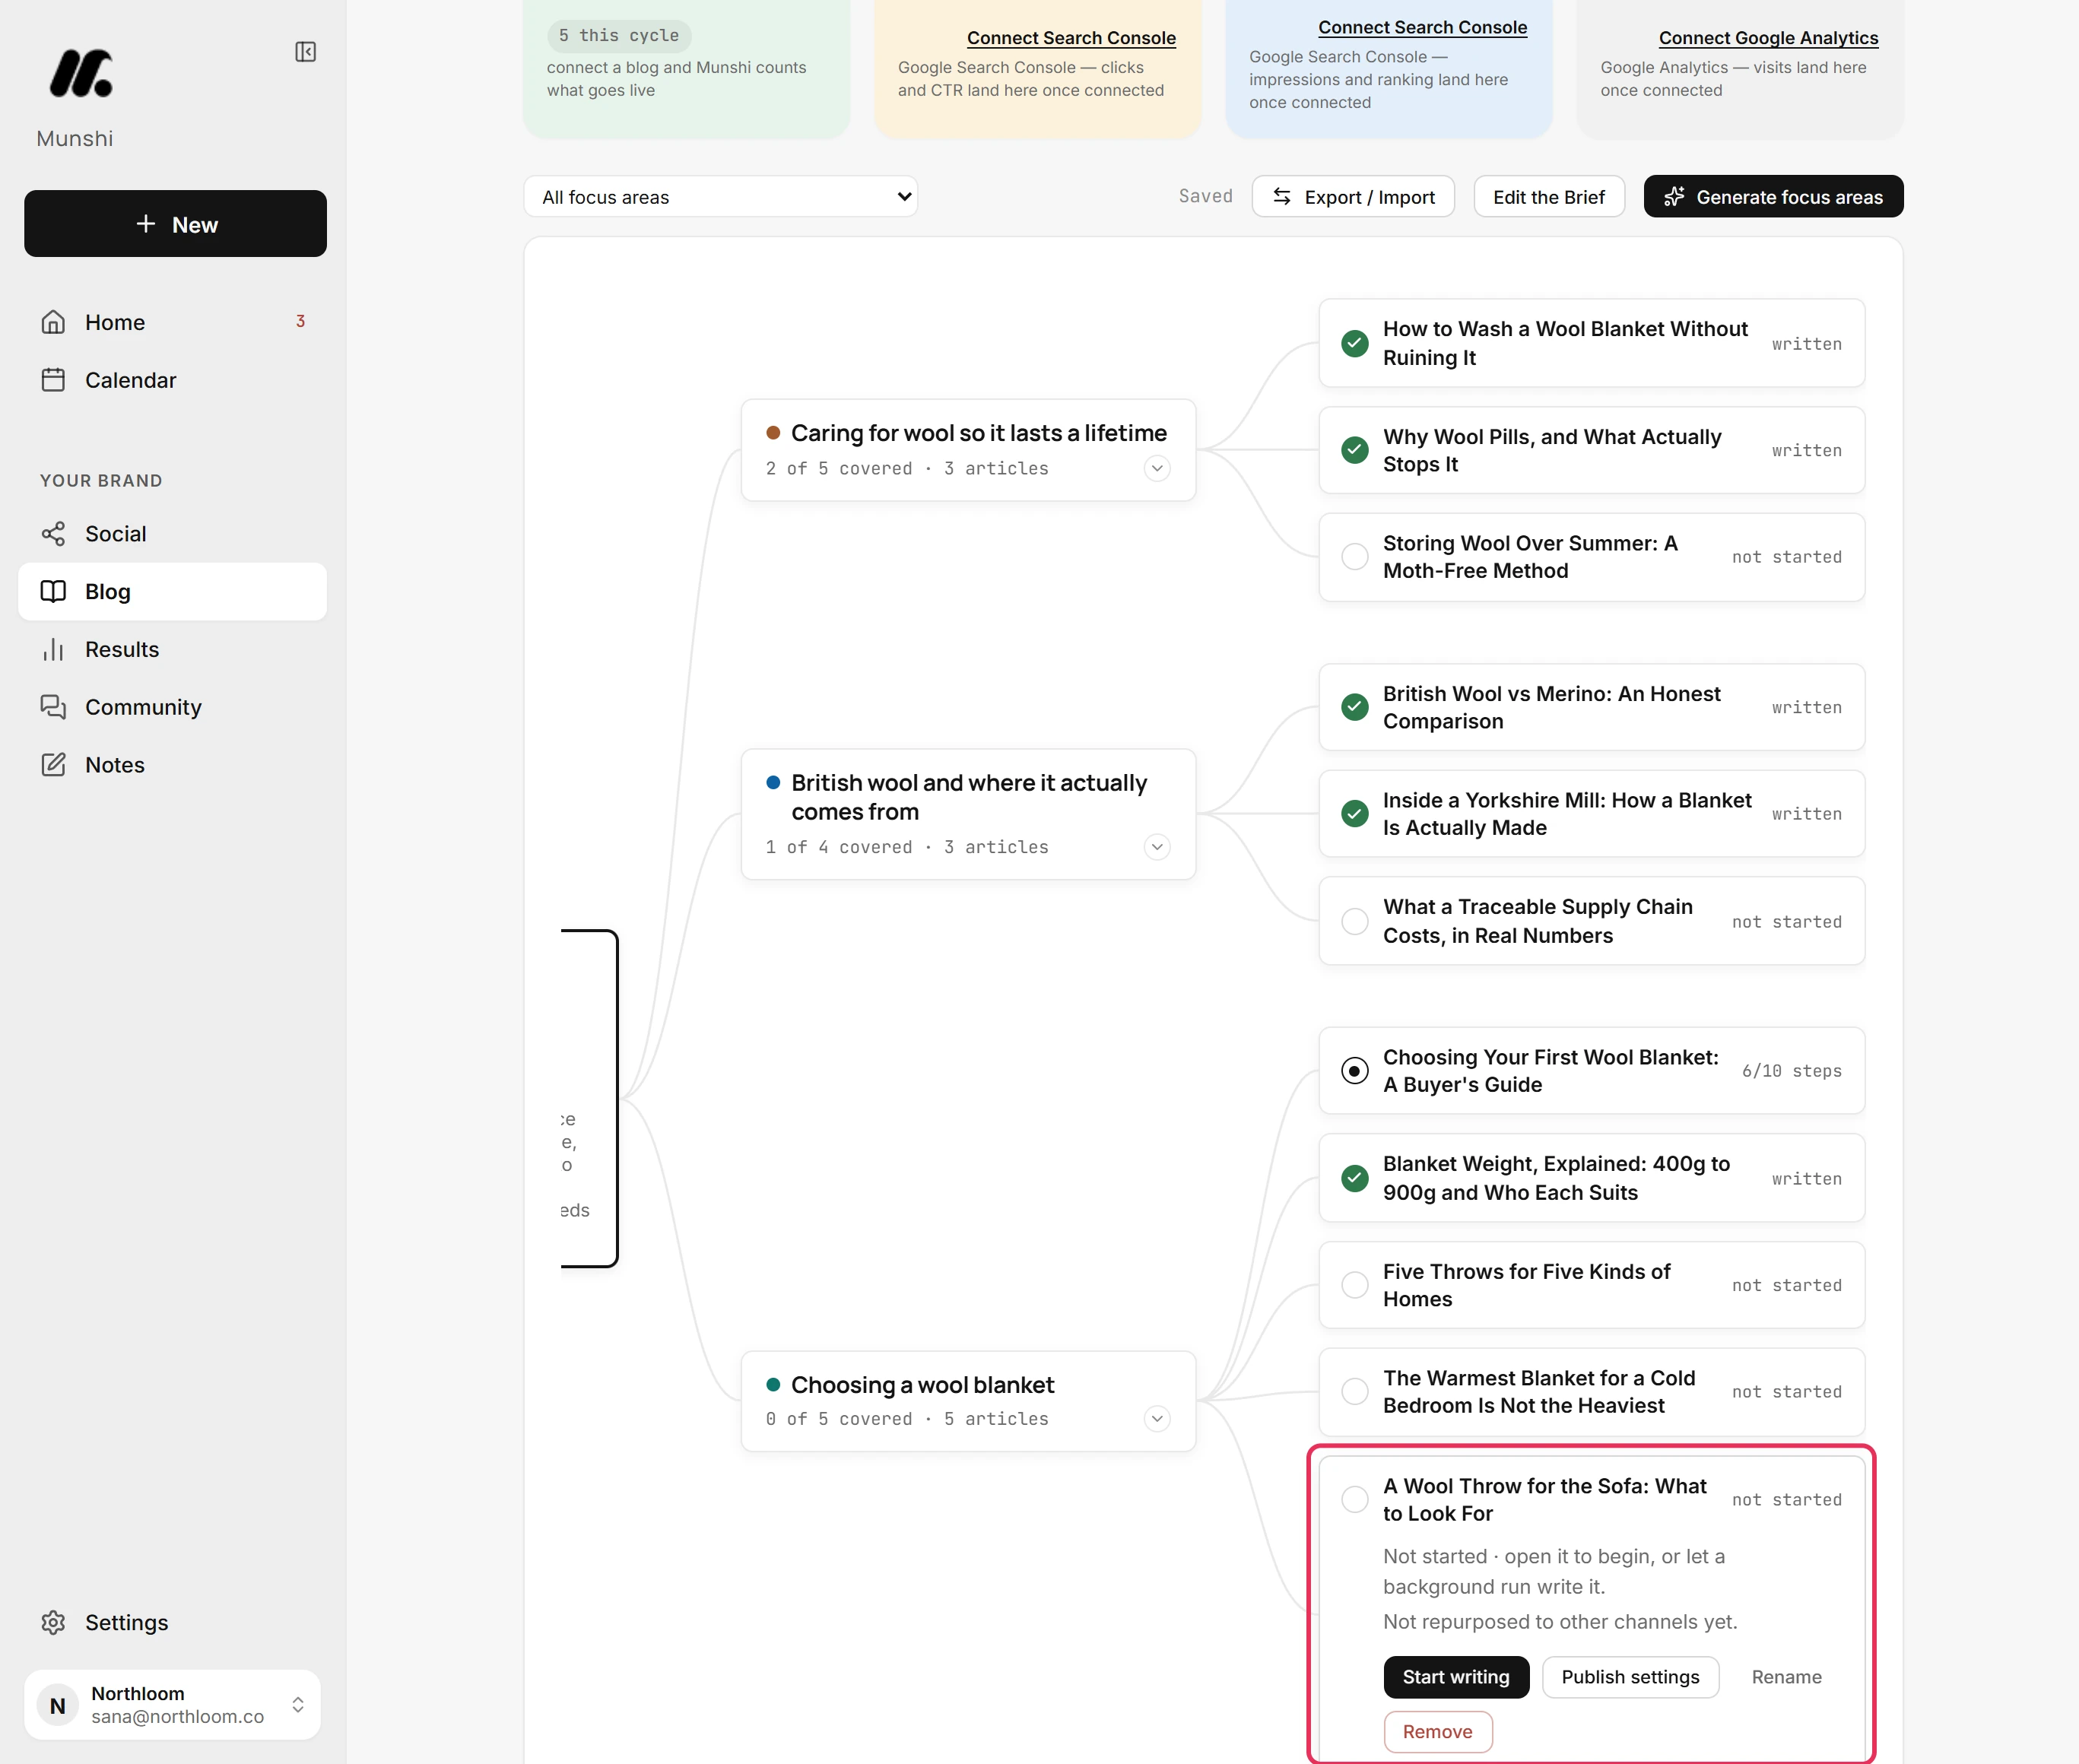Follow the Connect Google Analytics link

(1768, 38)
